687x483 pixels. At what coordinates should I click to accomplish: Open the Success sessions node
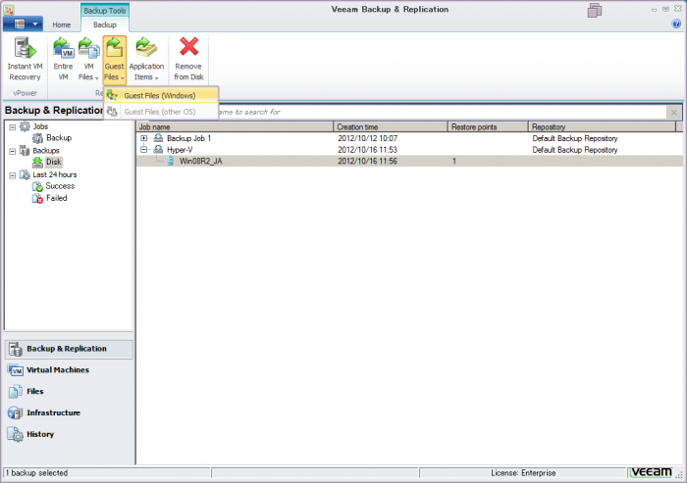click(x=60, y=186)
